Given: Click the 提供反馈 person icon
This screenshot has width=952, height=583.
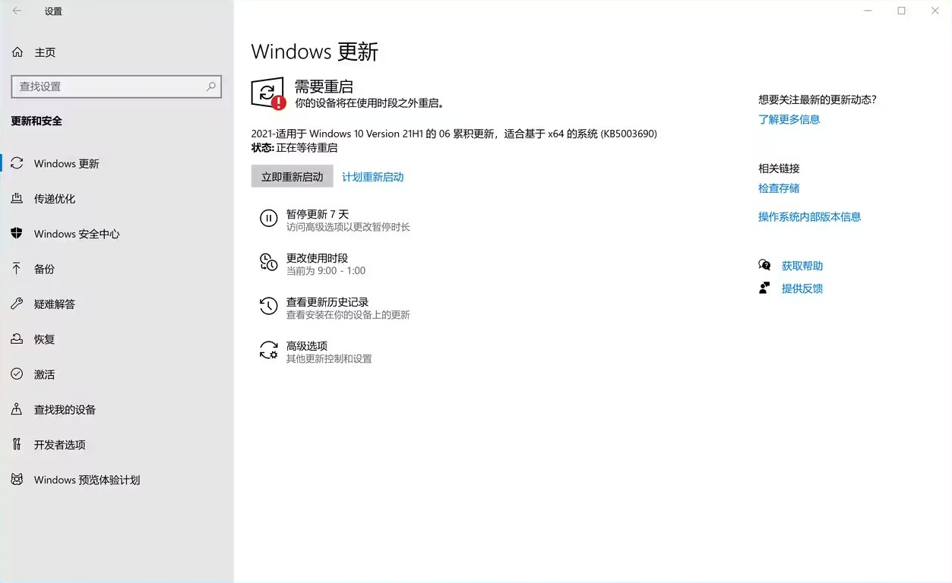Looking at the screenshot, I should (x=764, y=288).
